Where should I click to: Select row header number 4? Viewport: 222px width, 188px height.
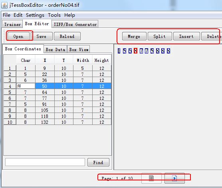click(10, 86)
